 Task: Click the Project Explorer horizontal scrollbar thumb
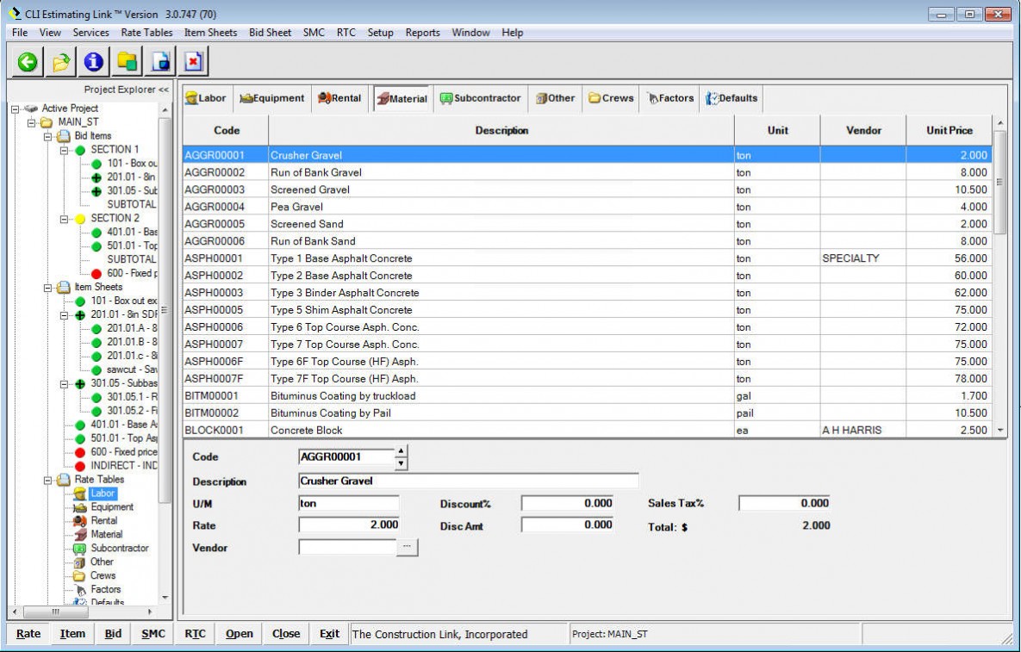click(56, 612)
